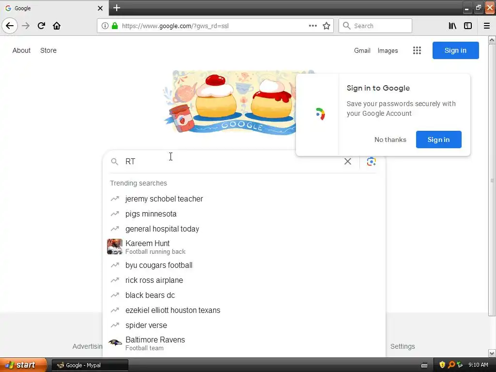
Task: Open the About link
Action: pyautogui.click(x=21, y=50)
